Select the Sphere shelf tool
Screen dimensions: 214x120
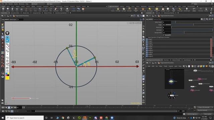(8, 9)
